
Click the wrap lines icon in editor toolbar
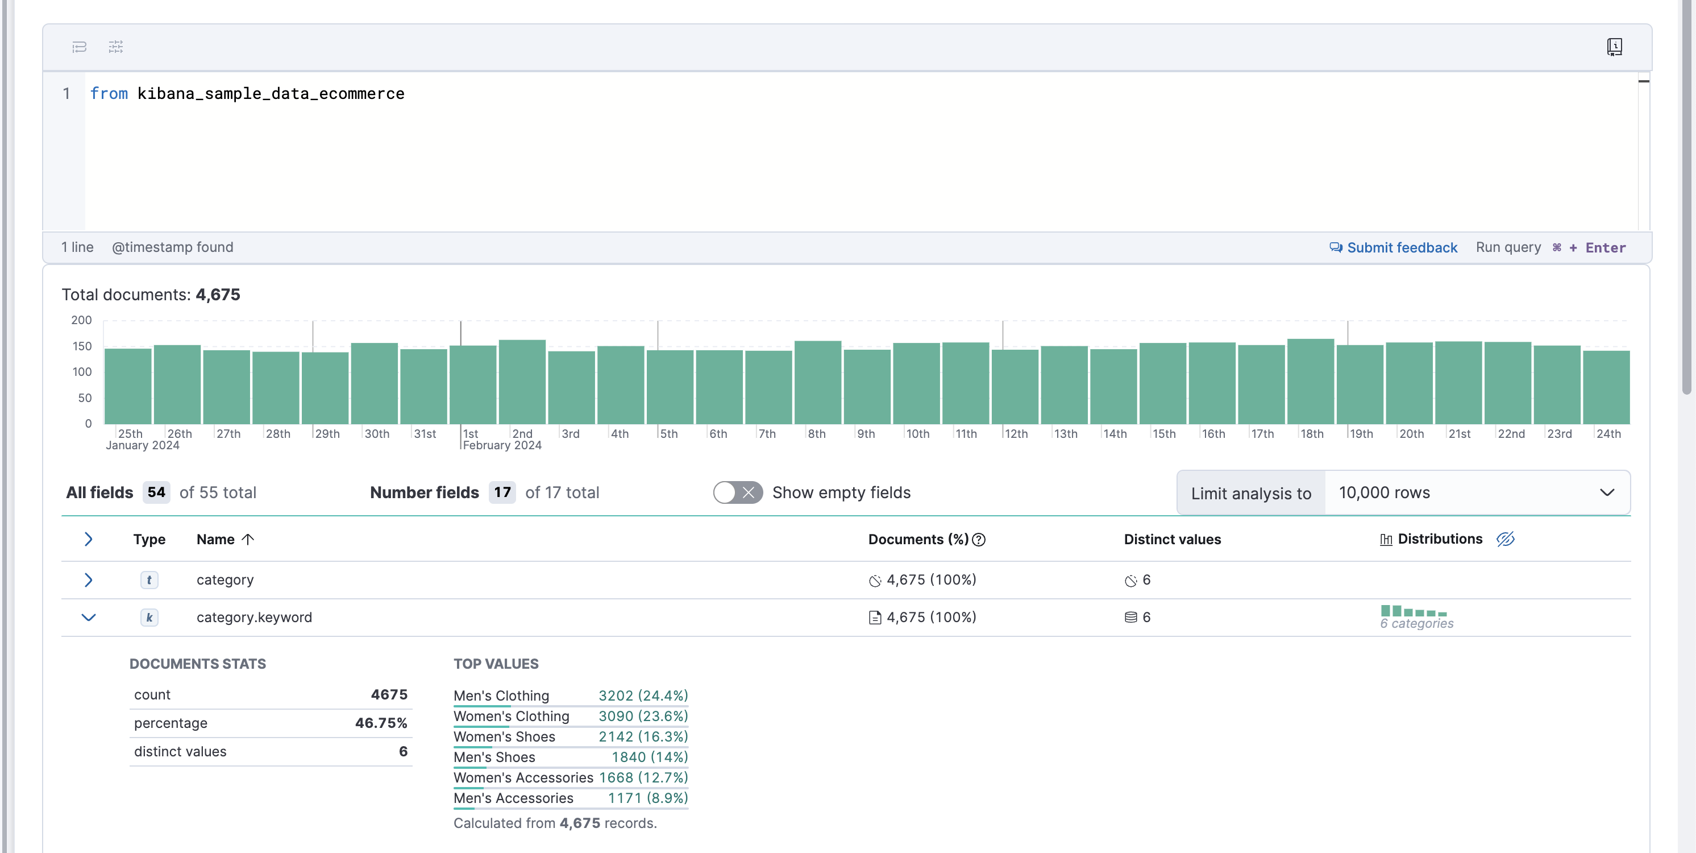point(79,47)
